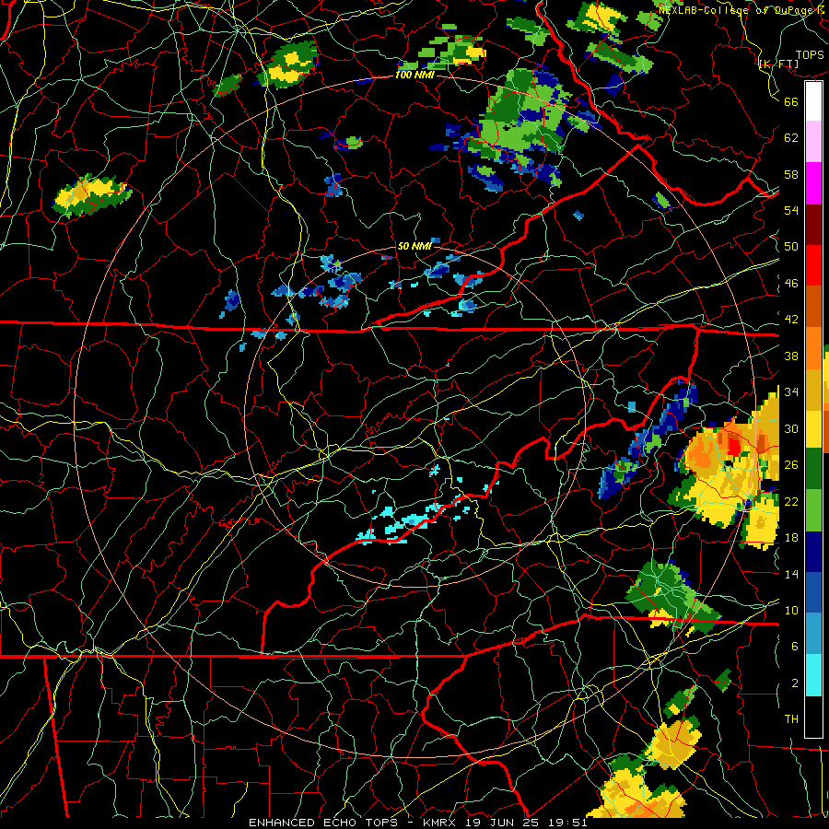The width and height of the screenshot is (829, 829).
Task: Pick the cyan legend swatch
Action: click(813, 674)
